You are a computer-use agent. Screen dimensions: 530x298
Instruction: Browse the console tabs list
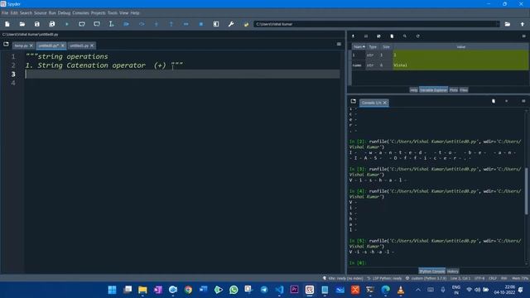click(354, 101)
